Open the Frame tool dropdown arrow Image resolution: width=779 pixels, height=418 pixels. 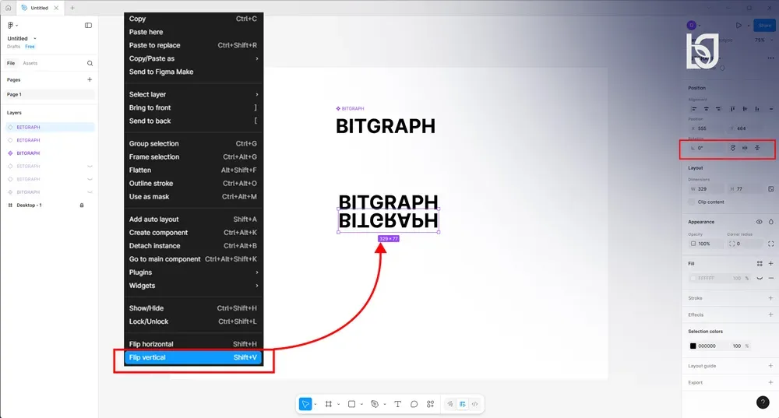338,404
